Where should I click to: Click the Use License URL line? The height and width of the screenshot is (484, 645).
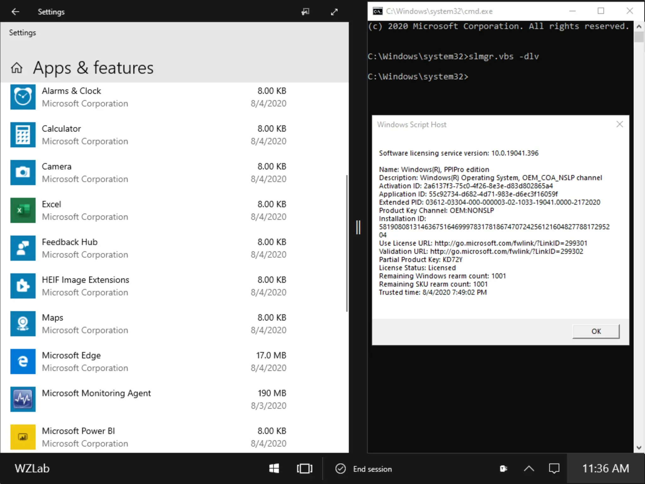point(483,243)
